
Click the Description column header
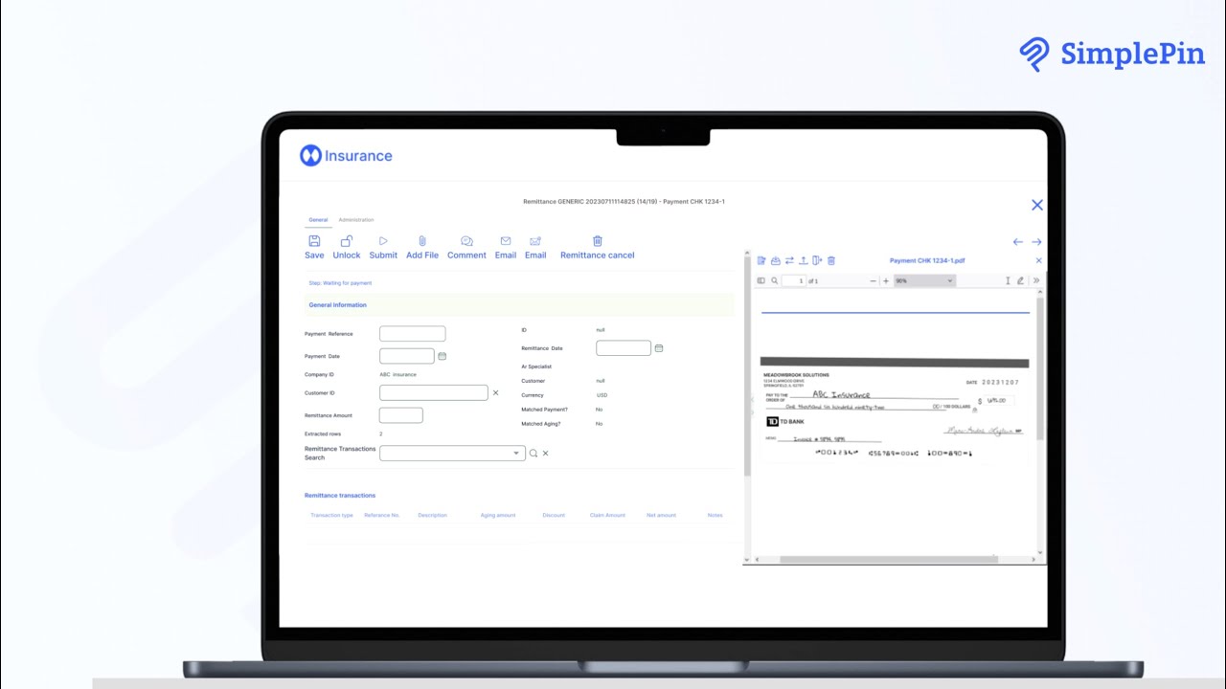(x=433, y=516)
